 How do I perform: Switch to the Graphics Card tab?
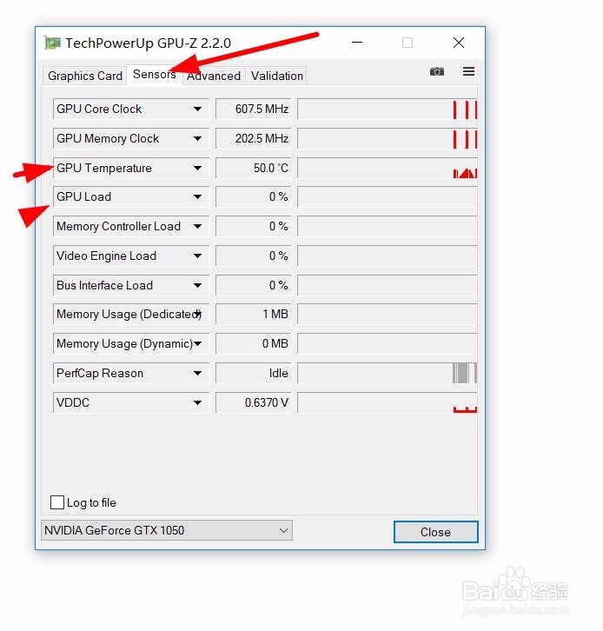pyautogui.click(x=85, y=76)
